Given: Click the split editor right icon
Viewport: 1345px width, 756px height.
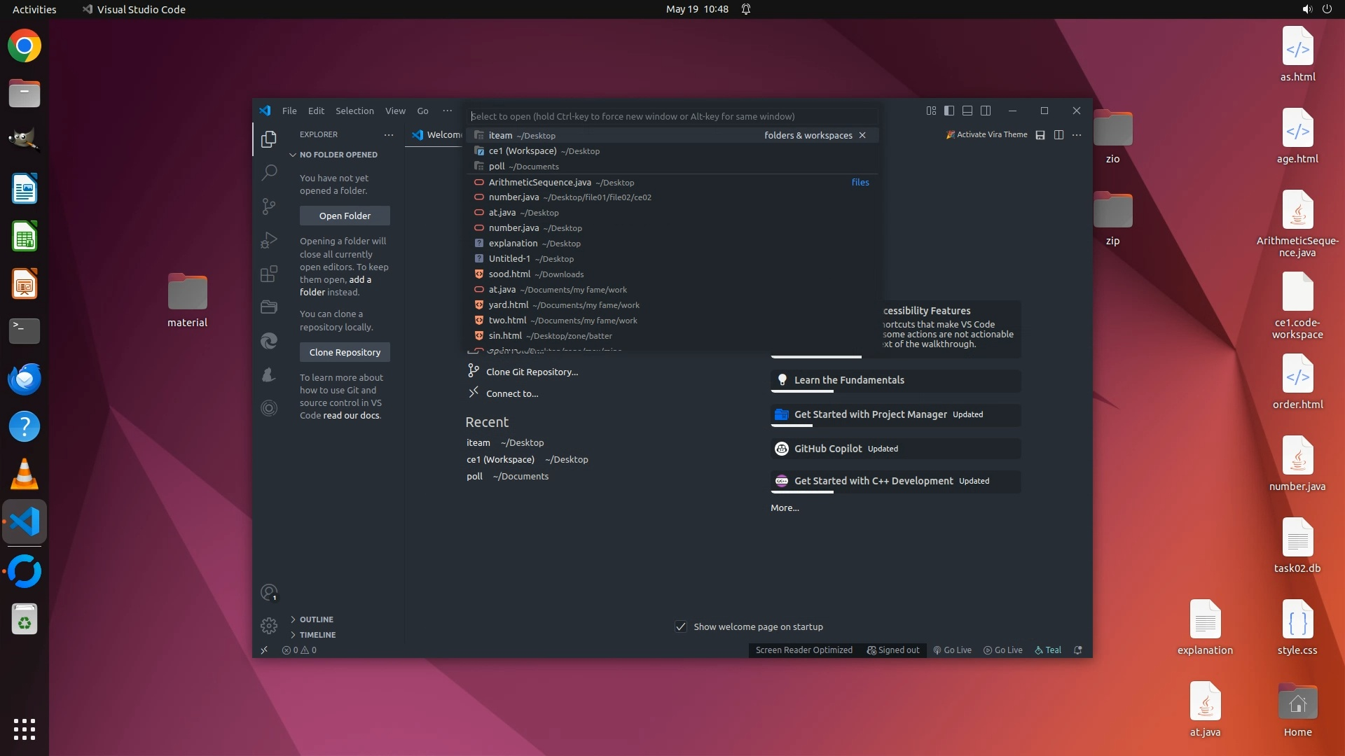Looking at the screenshot, I should pyautogui.click(x=1058, y=135).
